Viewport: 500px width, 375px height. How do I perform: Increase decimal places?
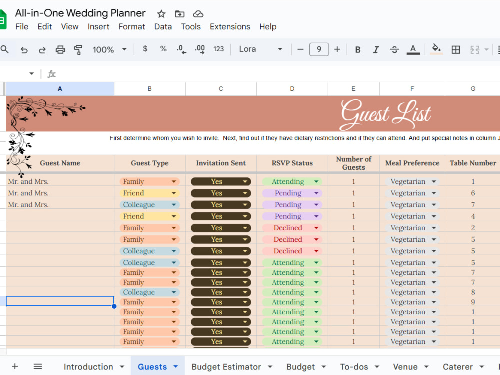[x=200, y=49]
